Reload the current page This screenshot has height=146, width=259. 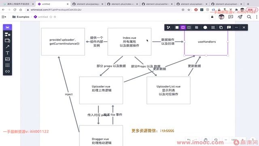15,10
